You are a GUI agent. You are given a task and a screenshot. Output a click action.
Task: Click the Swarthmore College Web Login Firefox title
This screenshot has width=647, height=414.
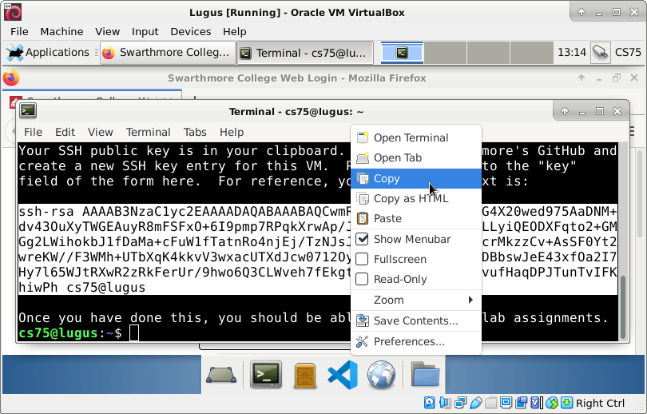(x=296, y=78)
